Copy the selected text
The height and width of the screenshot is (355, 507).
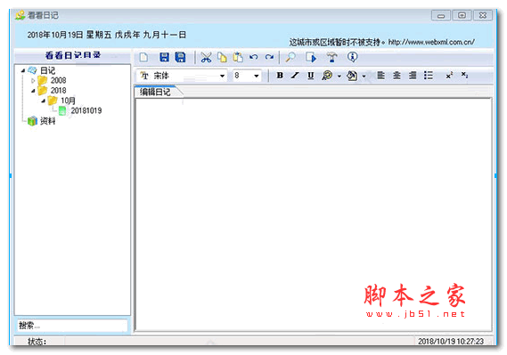[x=222, y=58]
